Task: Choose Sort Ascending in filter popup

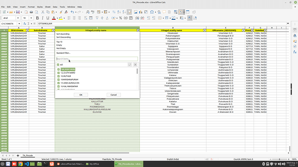Action: [63, 34]
